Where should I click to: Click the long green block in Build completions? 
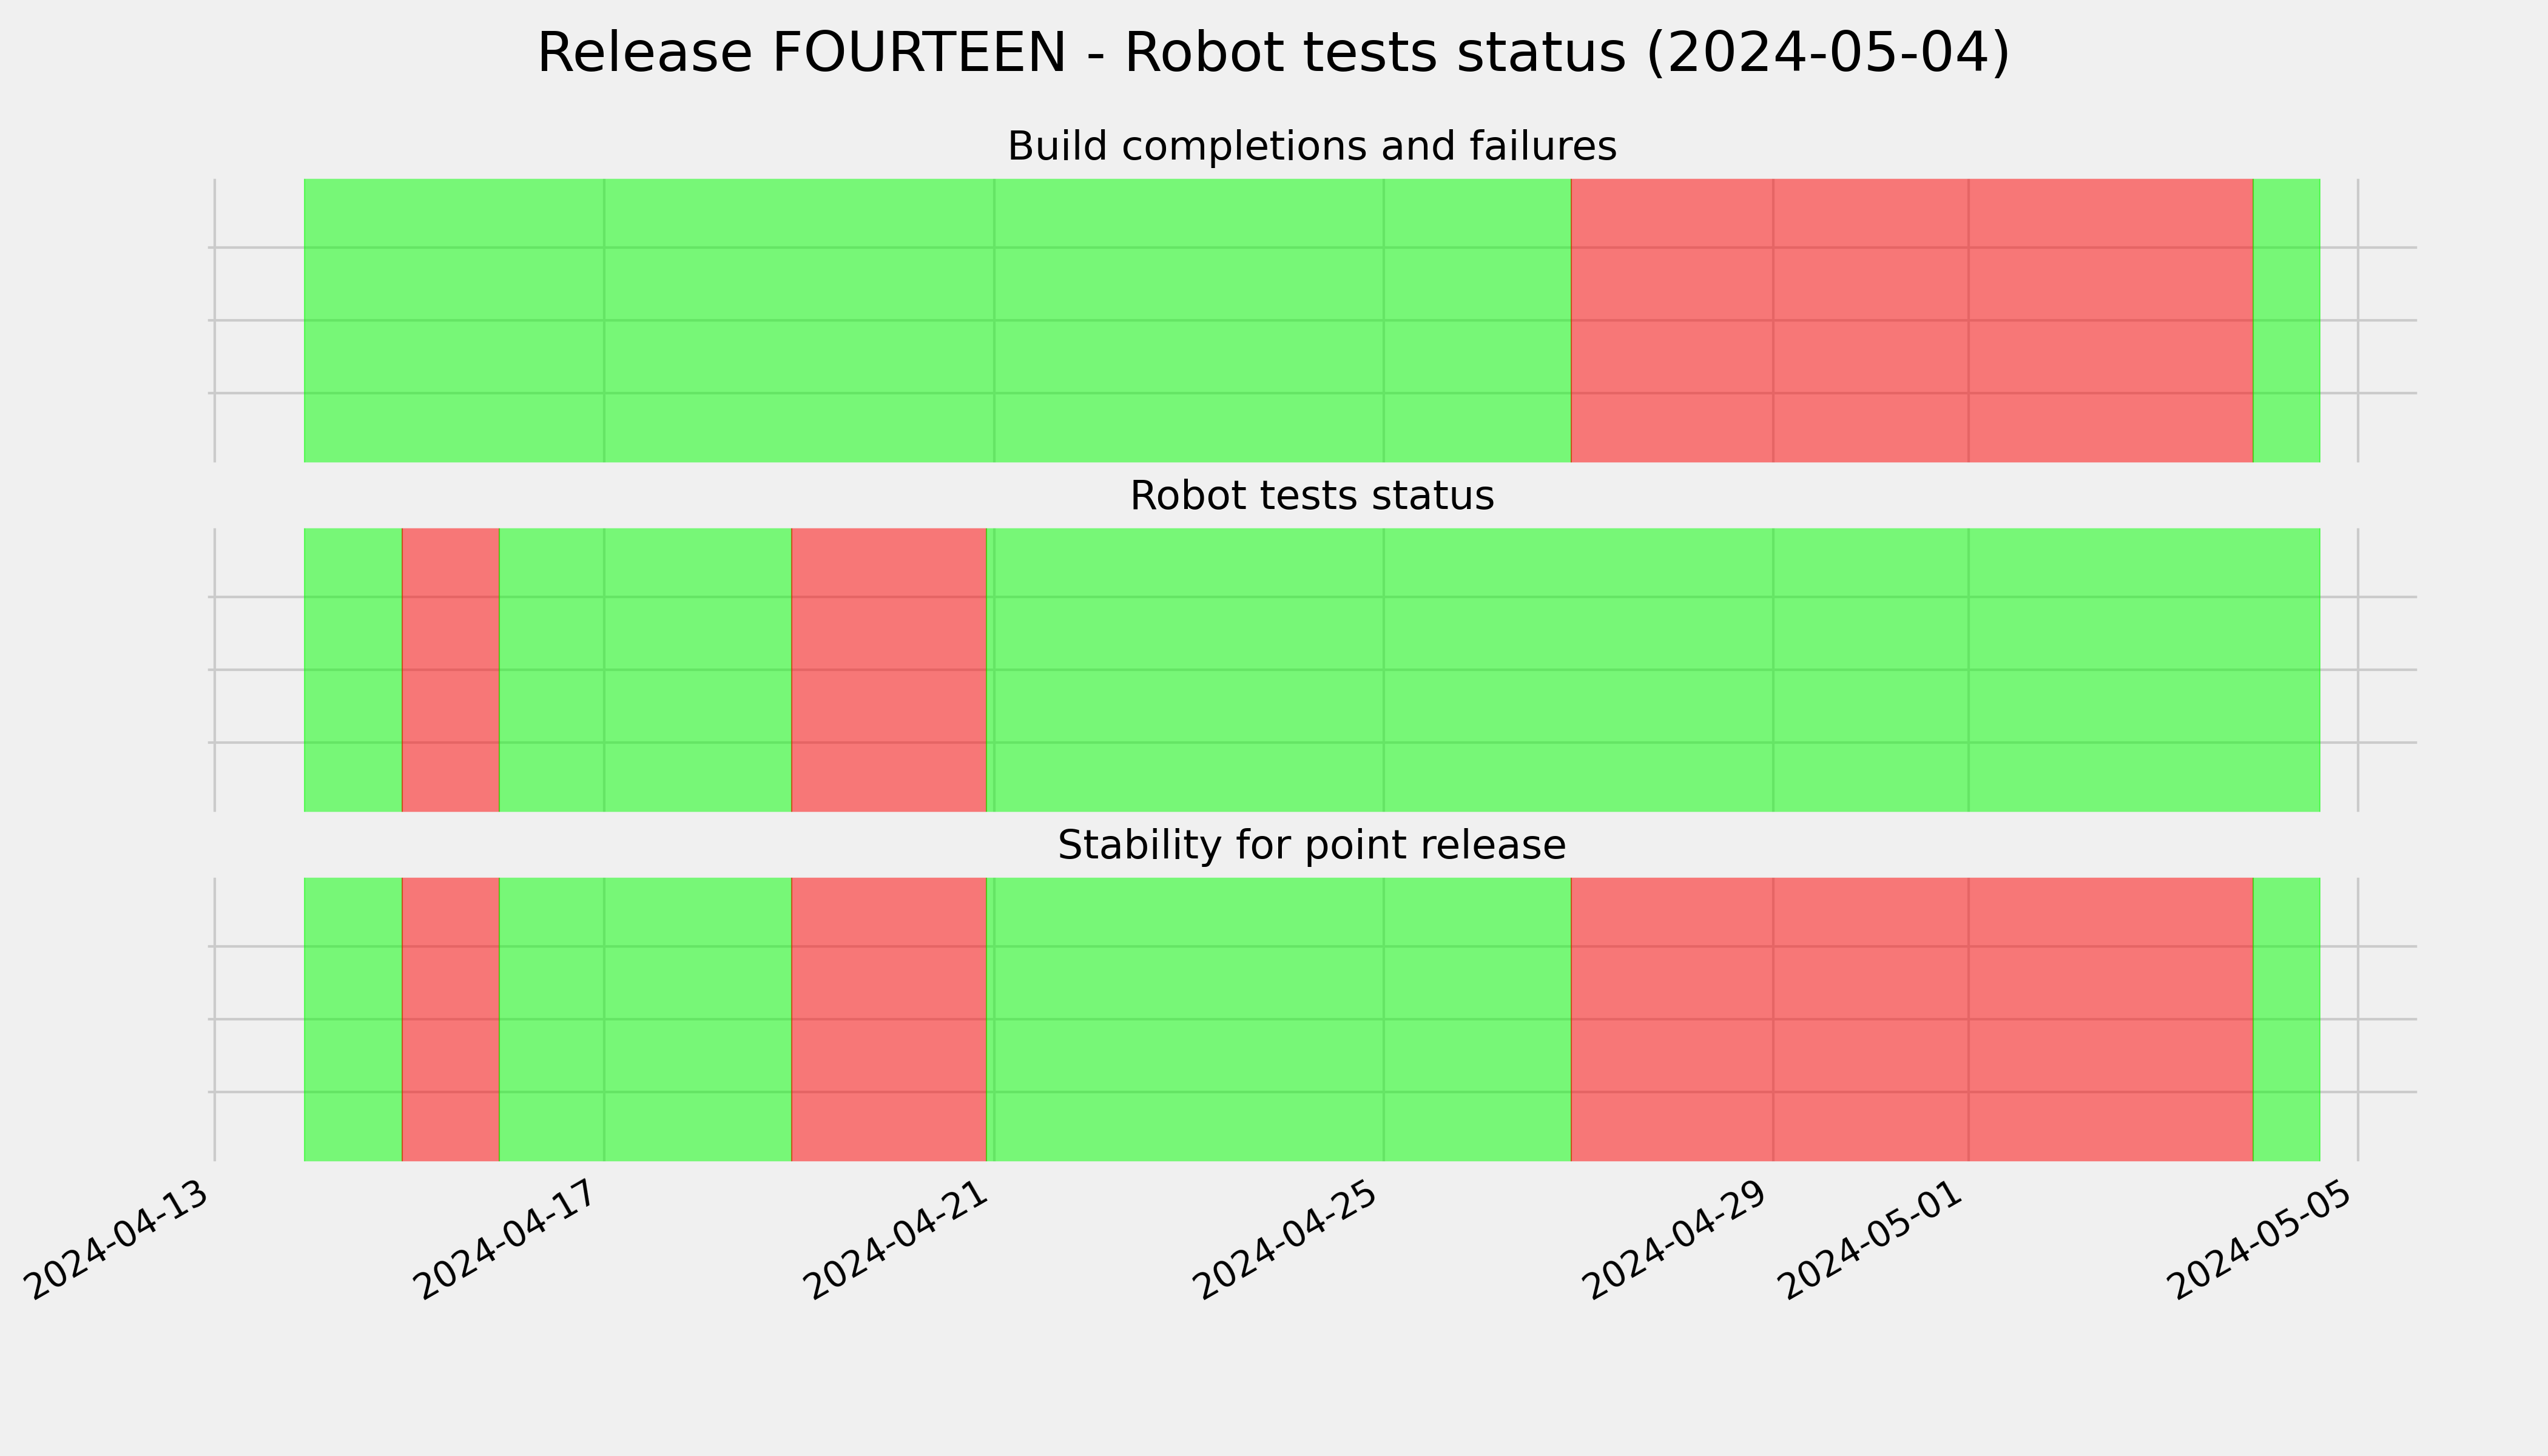[x=937, y=320]
